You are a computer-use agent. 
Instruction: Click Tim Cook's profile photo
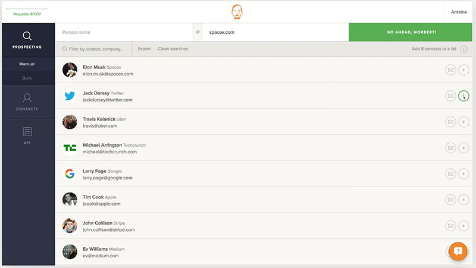(x=70, y=200)
